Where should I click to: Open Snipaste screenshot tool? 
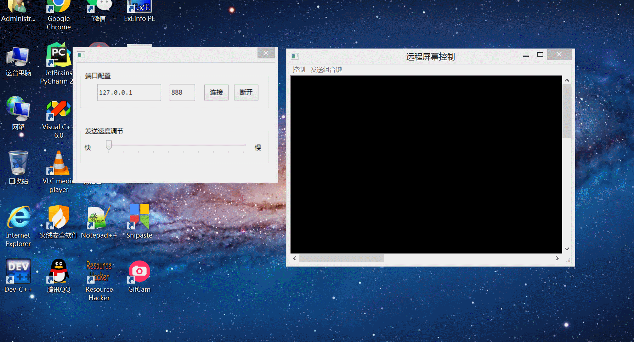tap(139, 217)
